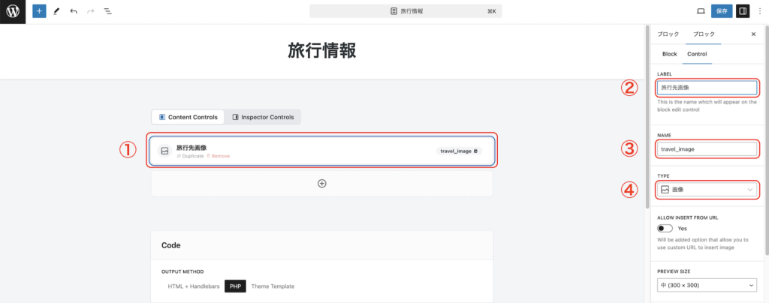The height and width of the screenshot is (303, 769).
Task: Click Duplicate under the 旅行先画像 control
Action: click(191, 156)
